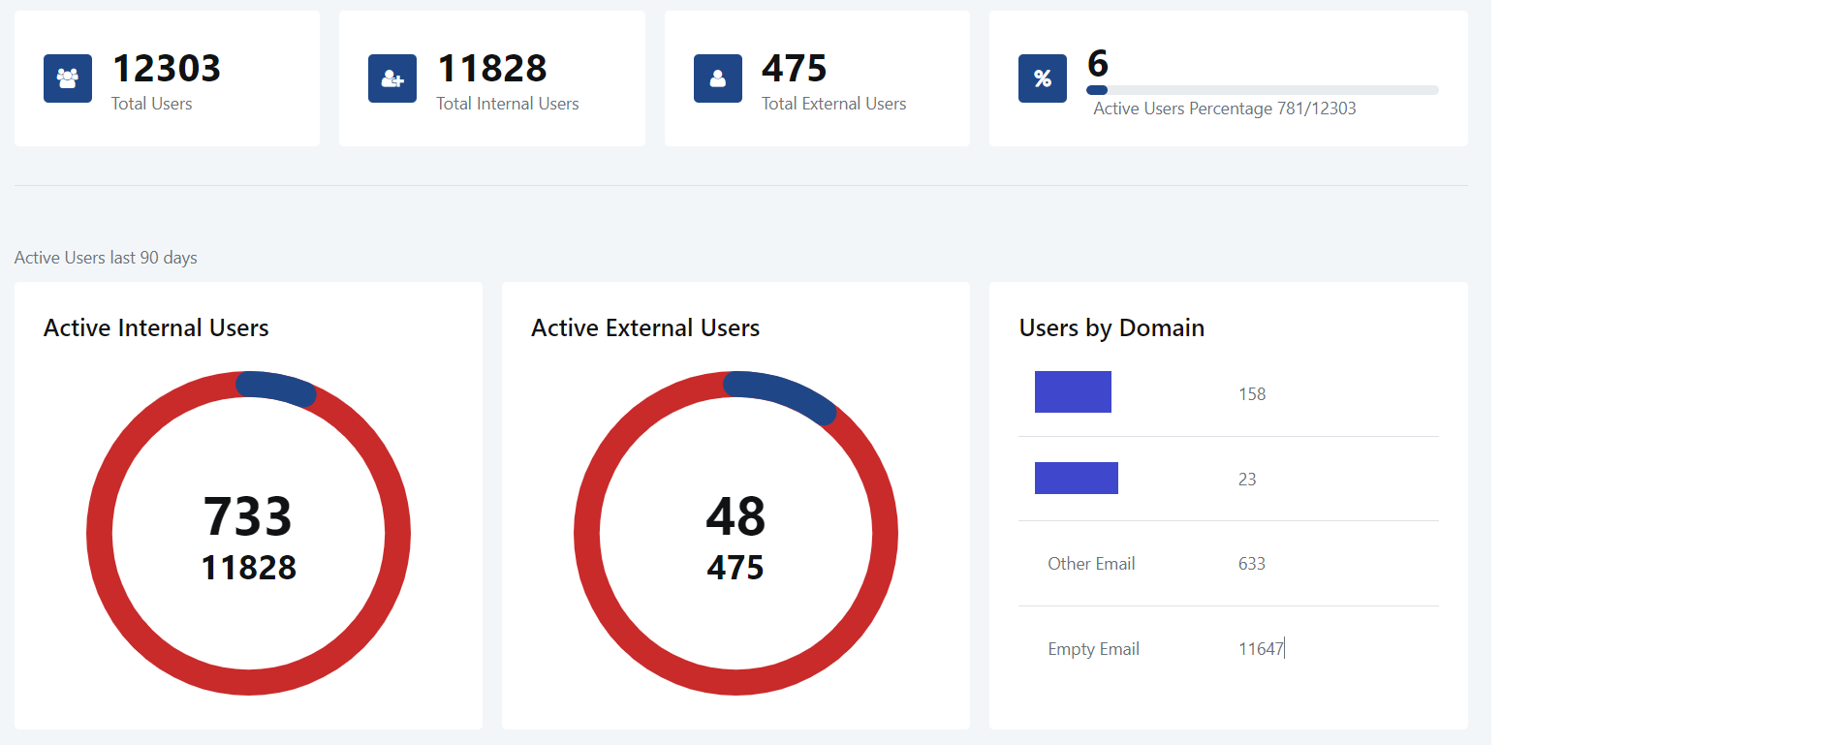Click the Users by Domain heading
The width and height of the screenshot is (1846, 745).
point(1111,328)
